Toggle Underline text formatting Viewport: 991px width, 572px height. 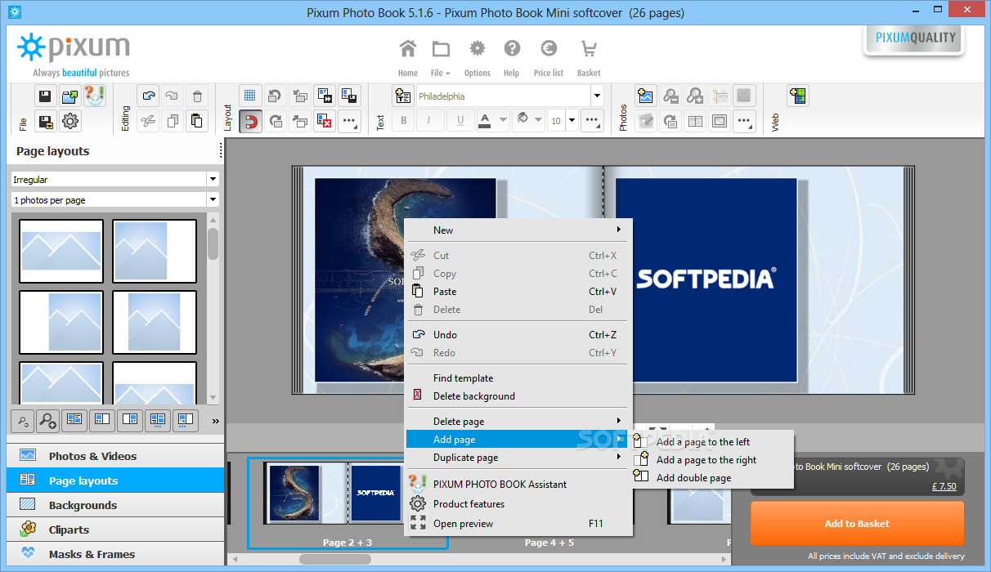[x=460, y=121]
